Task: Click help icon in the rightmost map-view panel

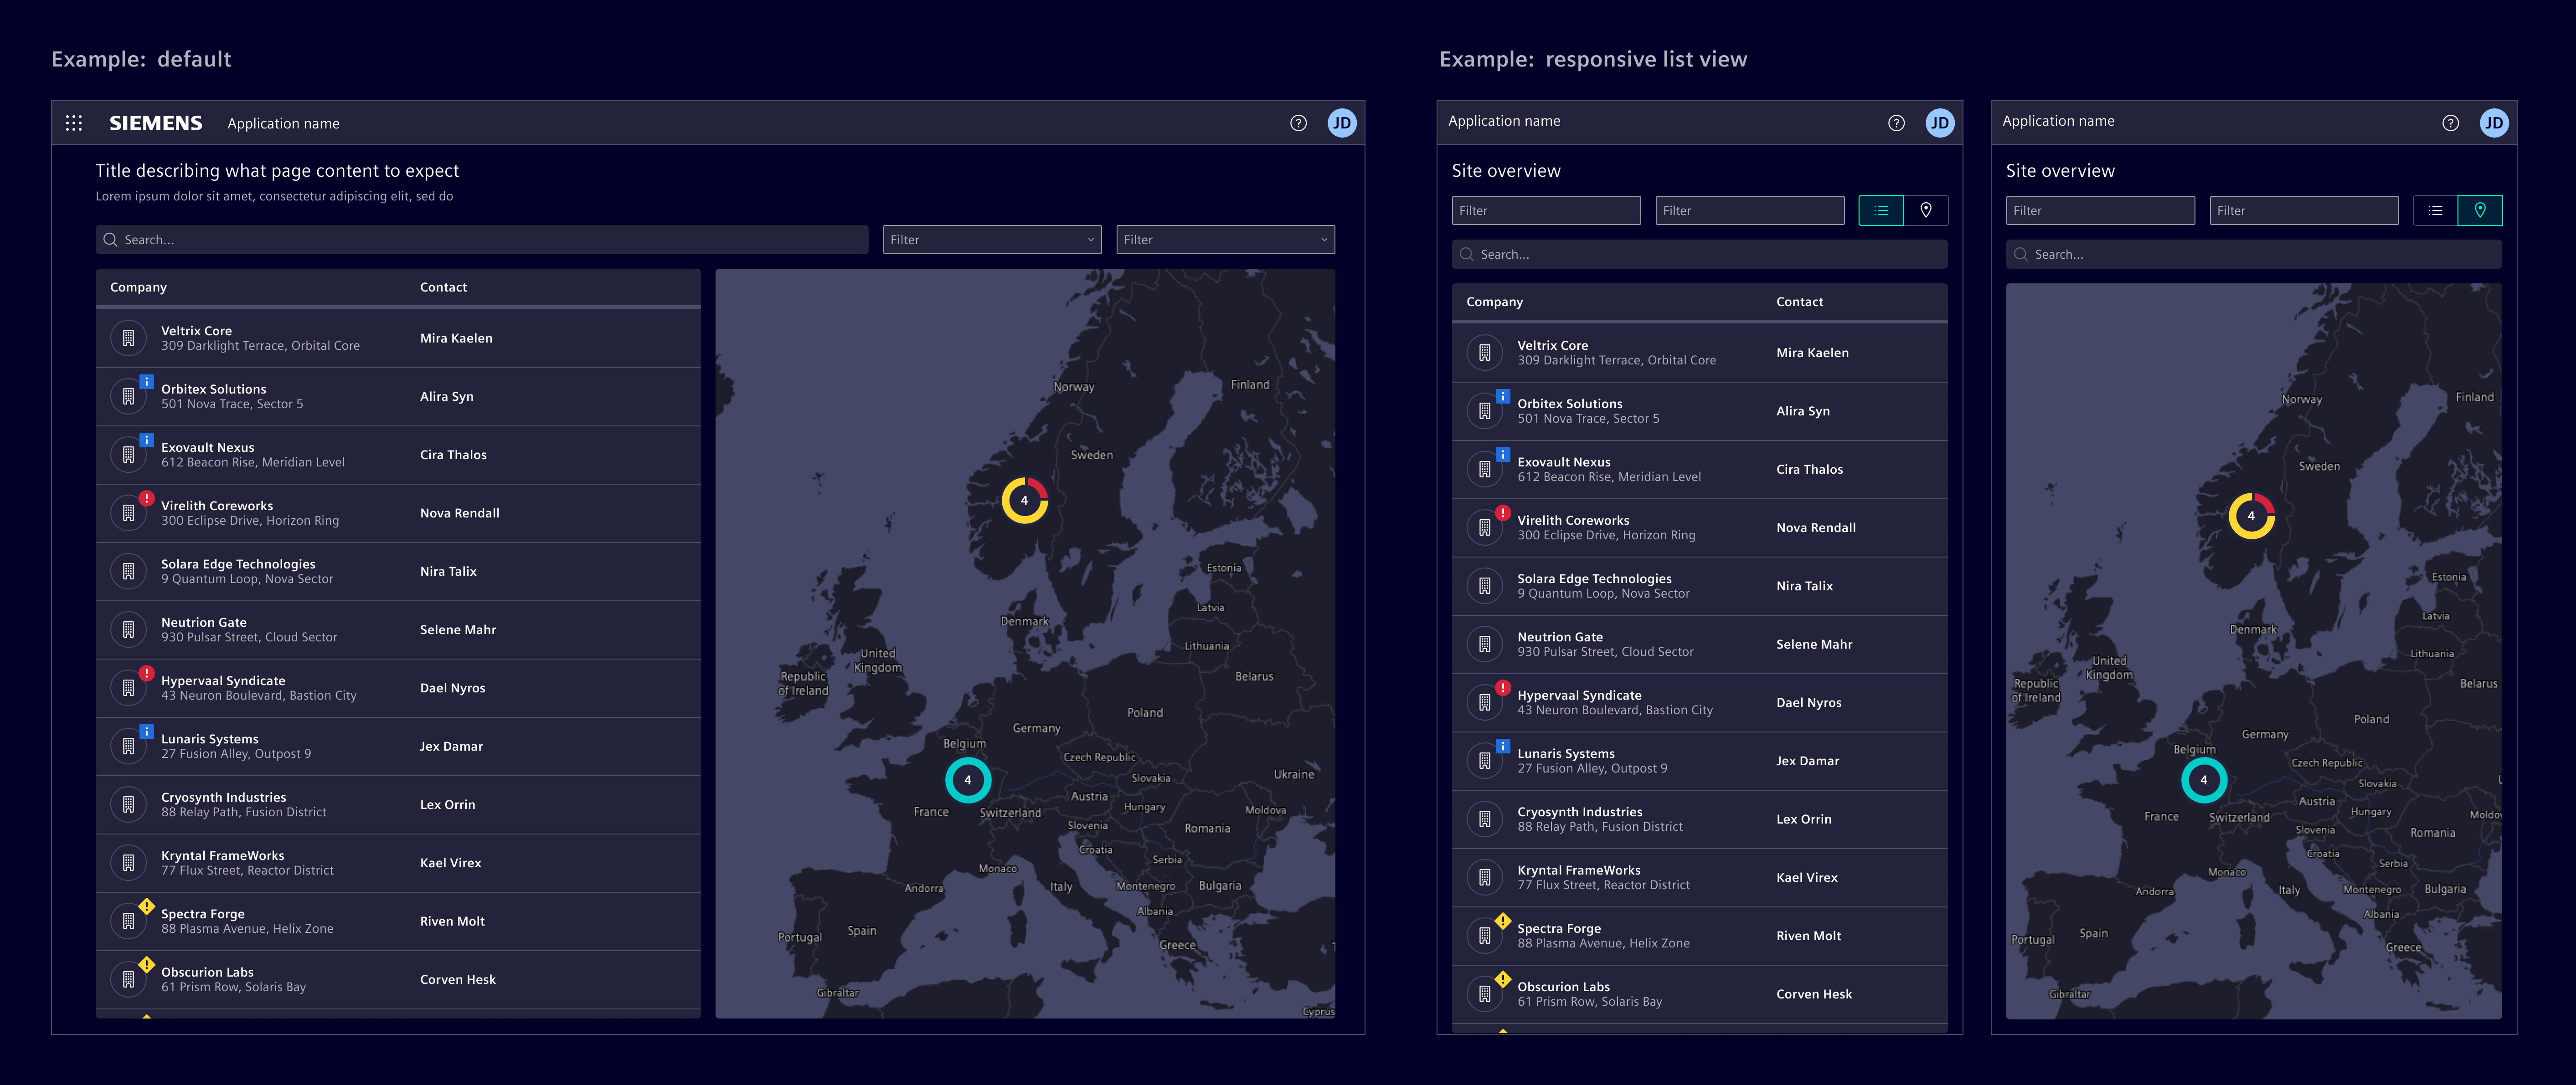Action: 2450,123
